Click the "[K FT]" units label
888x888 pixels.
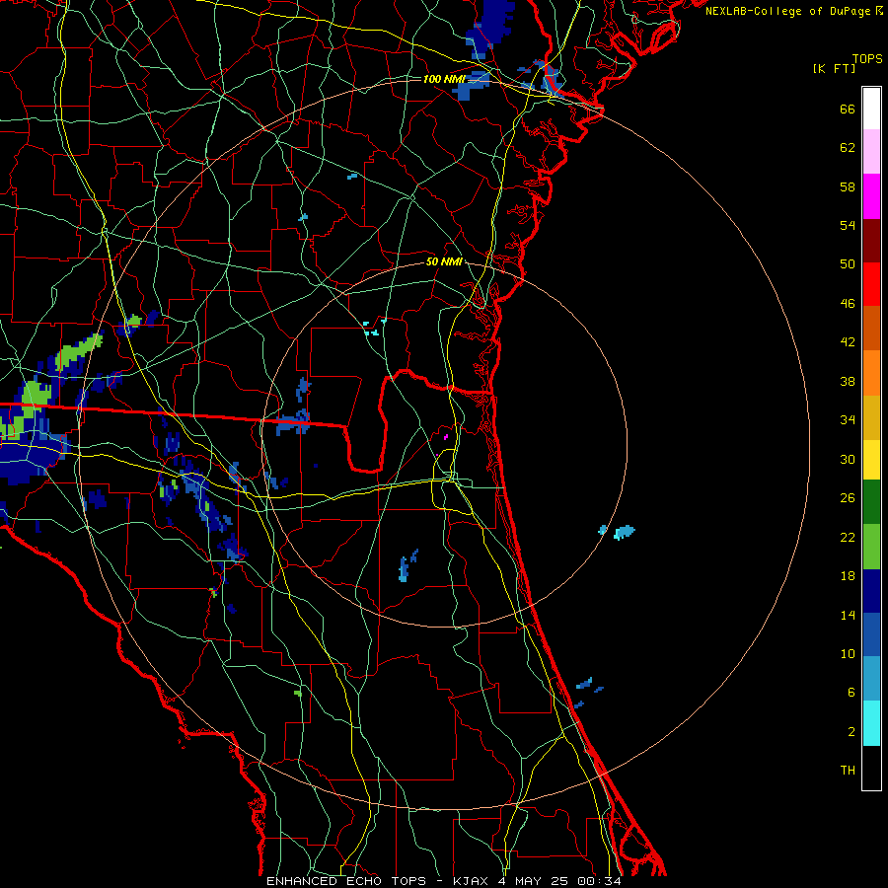coord(834,69)
